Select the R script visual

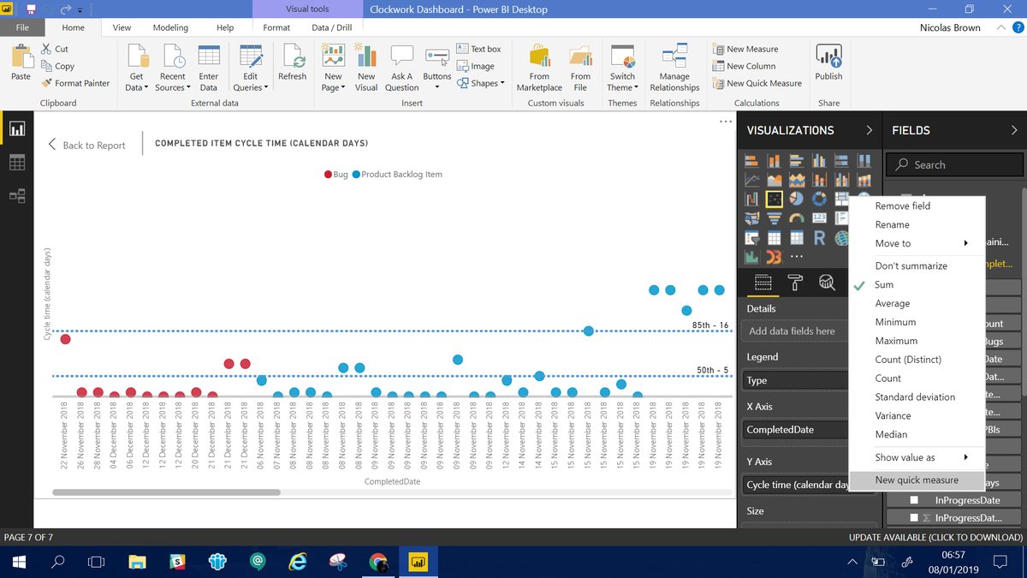[819, 238]
